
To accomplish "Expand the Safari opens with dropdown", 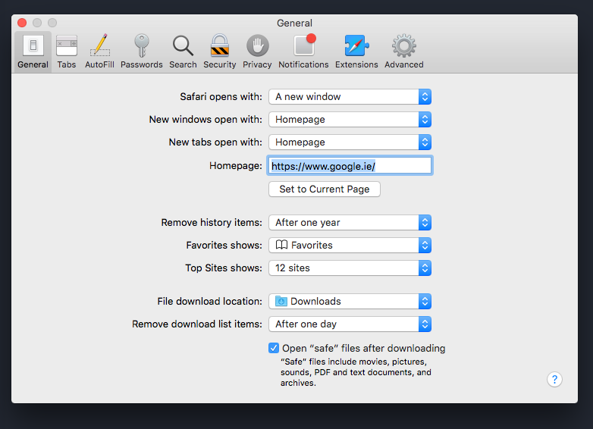I will (x=350, y=97).
